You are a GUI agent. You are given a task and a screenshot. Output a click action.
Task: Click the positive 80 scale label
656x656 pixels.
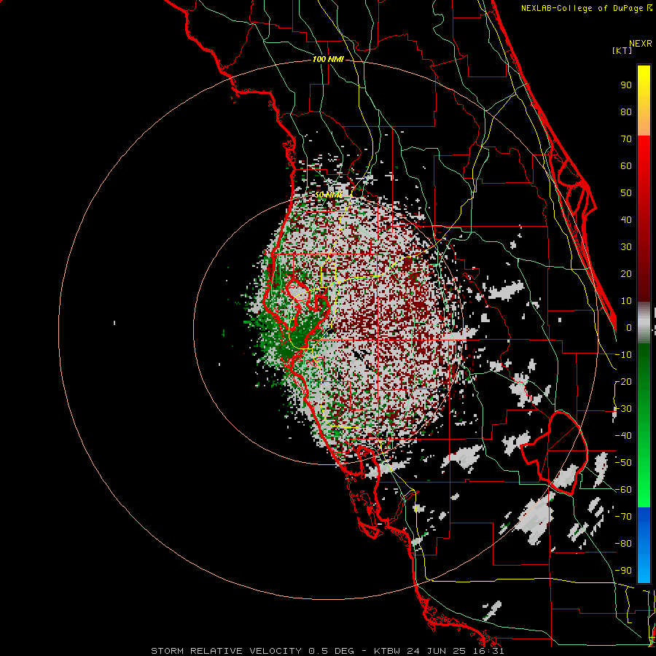(x=626, y=112)
